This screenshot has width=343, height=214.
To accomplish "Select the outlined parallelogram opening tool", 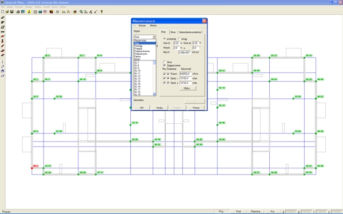I will click(x=3, y=27).
